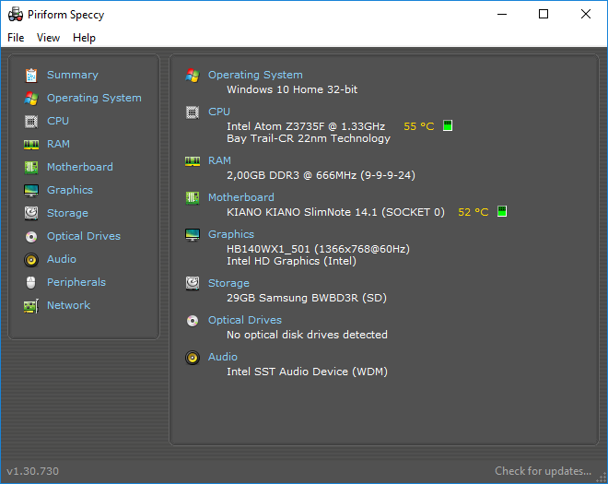Open the File menu
Image resolution: width=608 pixels, height=484 pixels.
[x=16, y=38]
